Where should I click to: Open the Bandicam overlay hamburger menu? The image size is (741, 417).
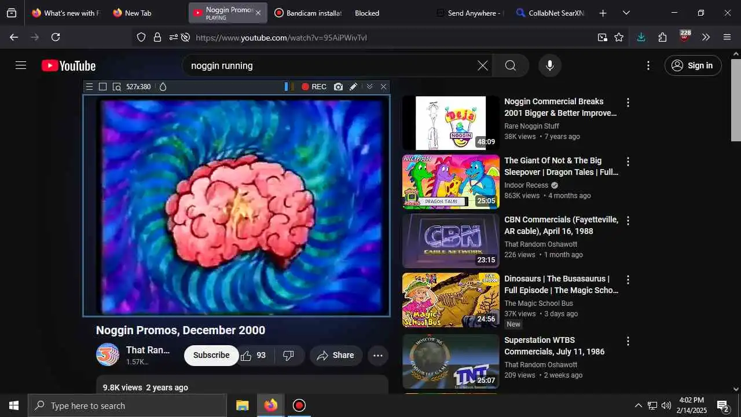click(x=89, y=87)
